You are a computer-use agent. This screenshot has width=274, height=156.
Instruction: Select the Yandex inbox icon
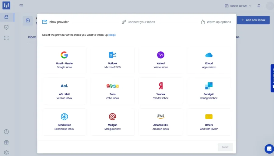[161, 86]
